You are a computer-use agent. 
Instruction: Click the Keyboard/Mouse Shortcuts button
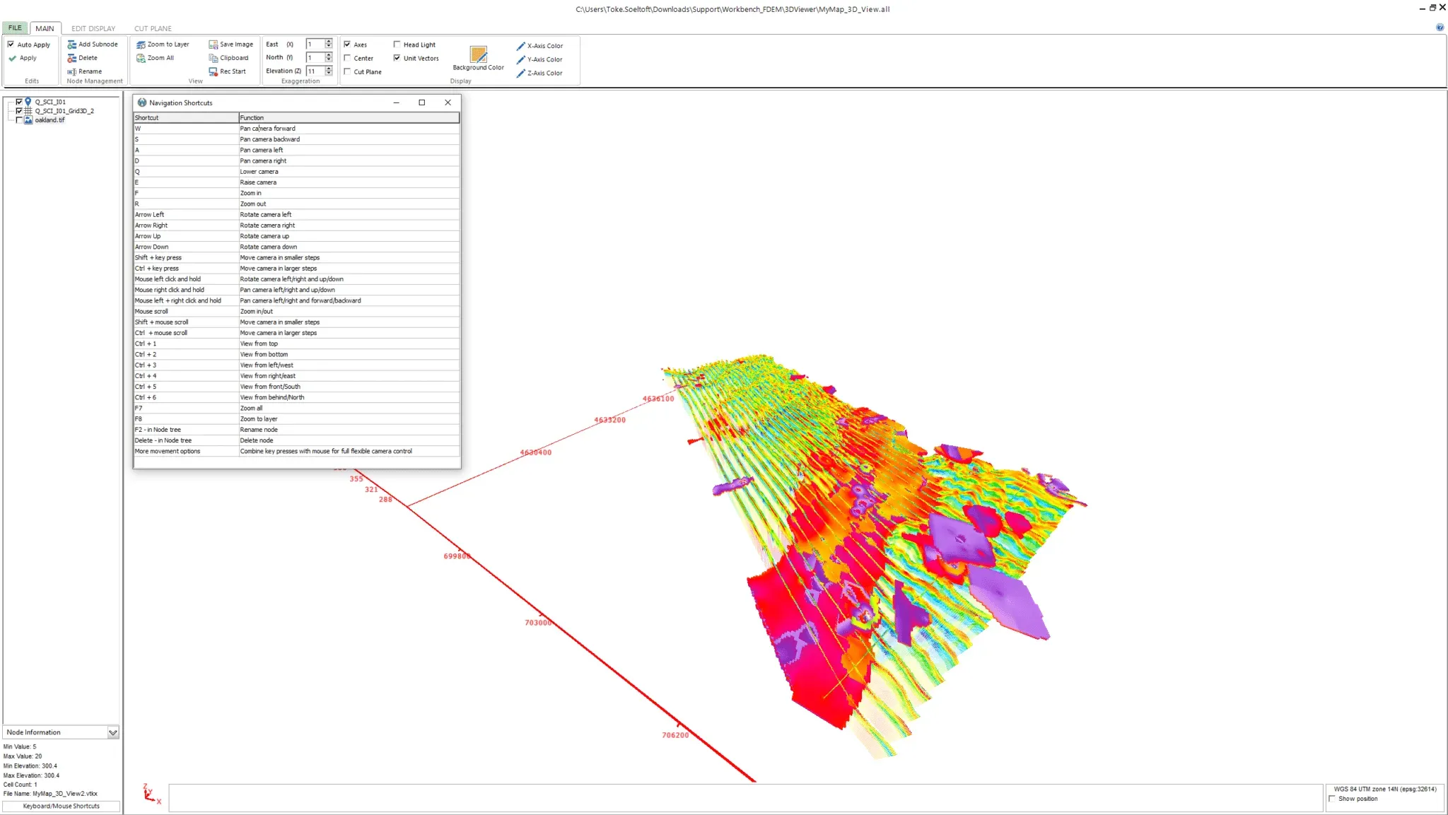tap(61, 806)
